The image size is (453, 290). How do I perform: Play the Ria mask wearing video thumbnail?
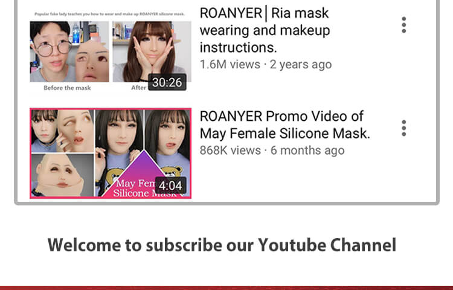(111, 51)
